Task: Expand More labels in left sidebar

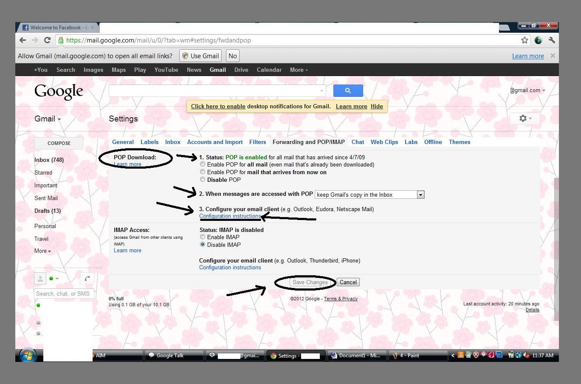Action: (42, 251)
